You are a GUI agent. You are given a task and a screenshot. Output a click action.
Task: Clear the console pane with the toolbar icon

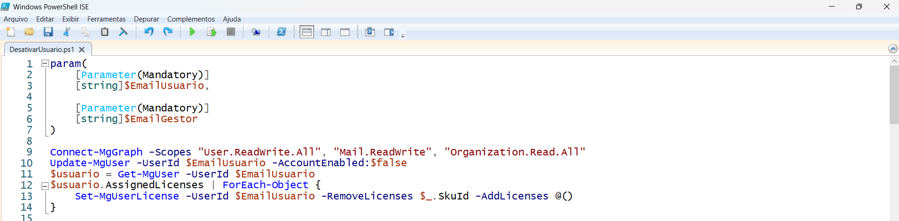tap(123, 32)
